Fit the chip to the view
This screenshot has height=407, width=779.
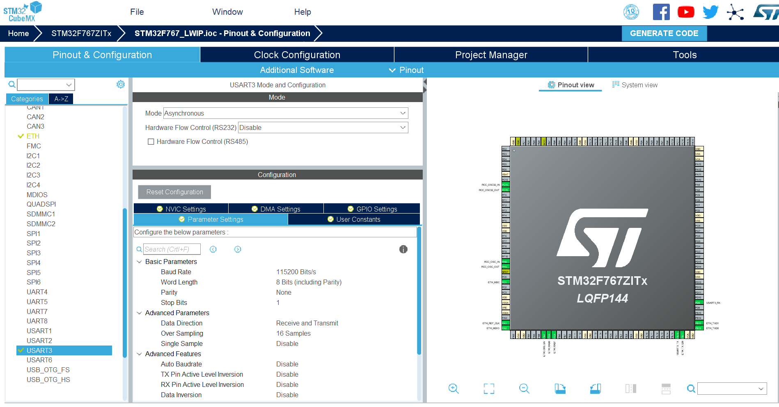pos(489,389)
